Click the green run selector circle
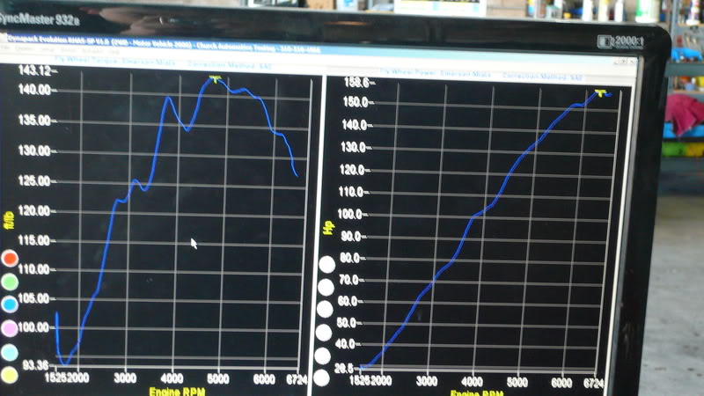The height and width of the screenshot is (396, 704). [x=10, y=282]
